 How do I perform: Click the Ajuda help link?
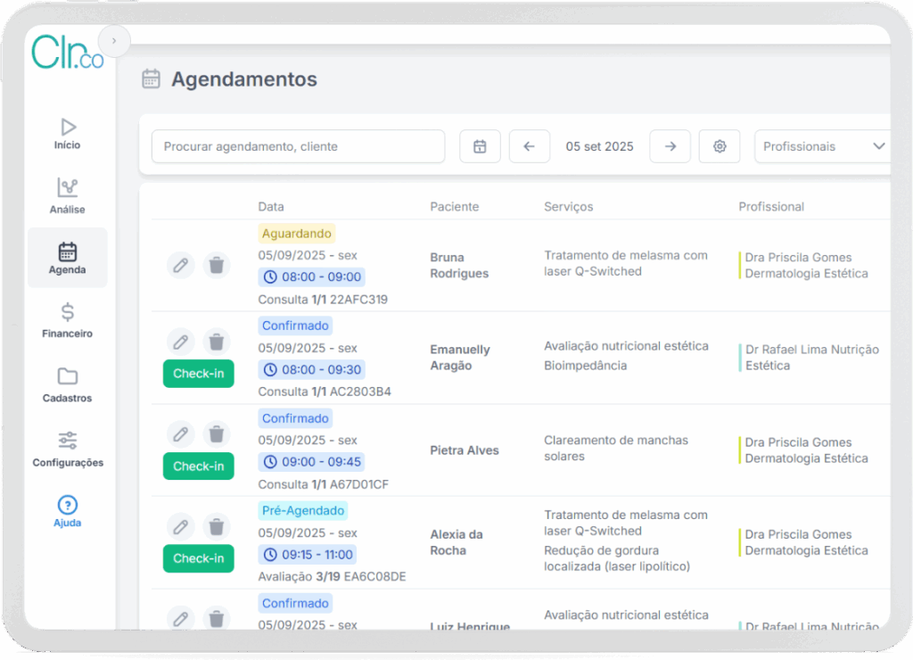click(67, 512)
